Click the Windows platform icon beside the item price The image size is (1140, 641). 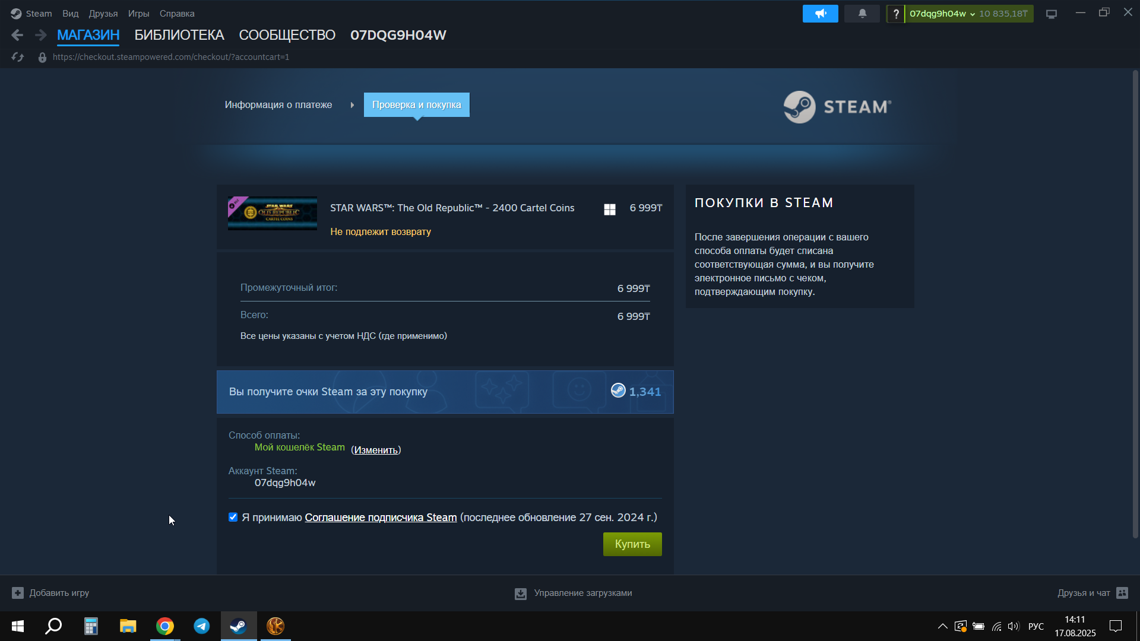click(x=610, y=209)
